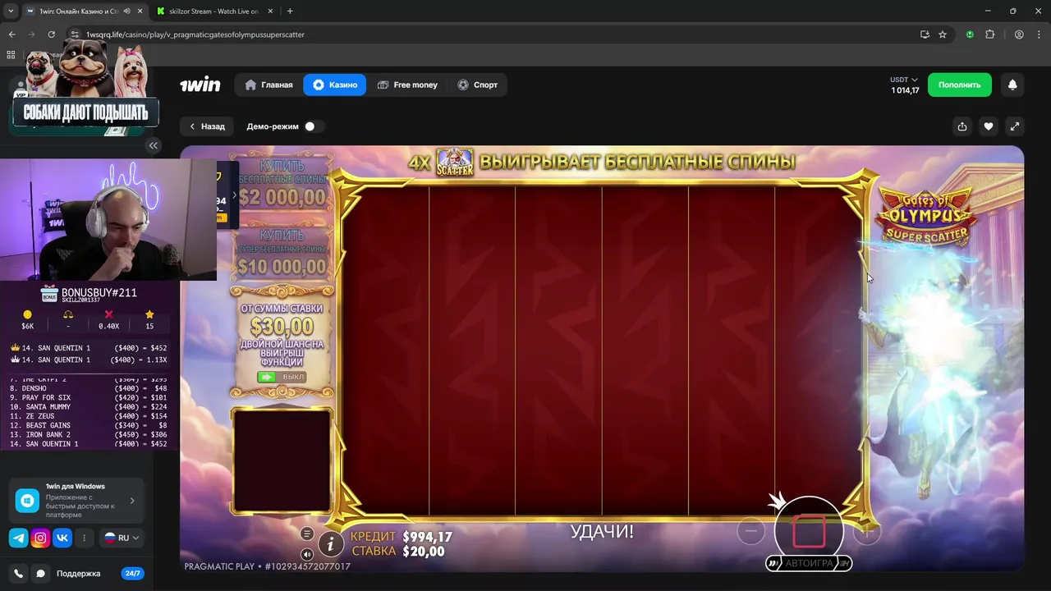1051x591 pixels.
Task: Click the АВТОИГРА autoplay button
Action: point(809,563)
